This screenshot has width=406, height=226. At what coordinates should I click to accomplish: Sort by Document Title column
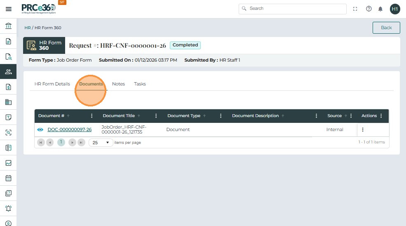pyautogui.click(x=139, y=116)
